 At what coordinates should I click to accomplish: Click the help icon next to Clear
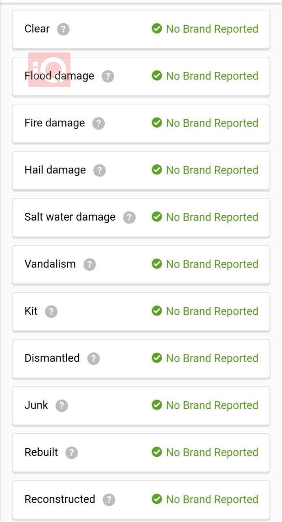(63, 29)
